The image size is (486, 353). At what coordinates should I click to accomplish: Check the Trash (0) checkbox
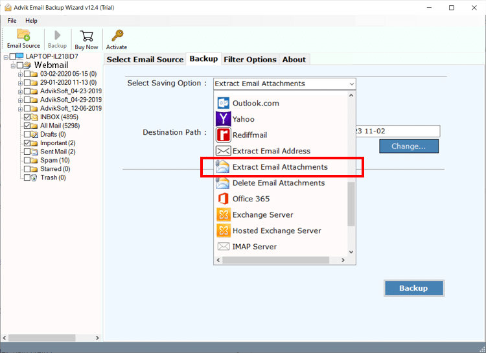[x=27, y=178]
